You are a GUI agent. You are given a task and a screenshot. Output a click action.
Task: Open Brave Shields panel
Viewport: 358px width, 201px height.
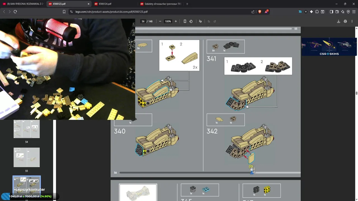click(260, 12)
